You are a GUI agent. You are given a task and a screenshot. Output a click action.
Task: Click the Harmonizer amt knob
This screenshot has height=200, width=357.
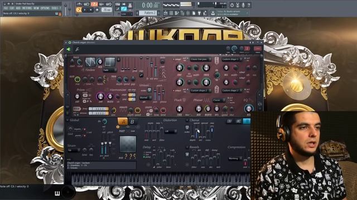pos(100,96)
